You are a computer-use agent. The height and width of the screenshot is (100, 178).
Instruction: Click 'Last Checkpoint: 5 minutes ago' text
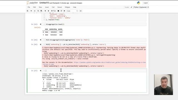tap(59, 3)
